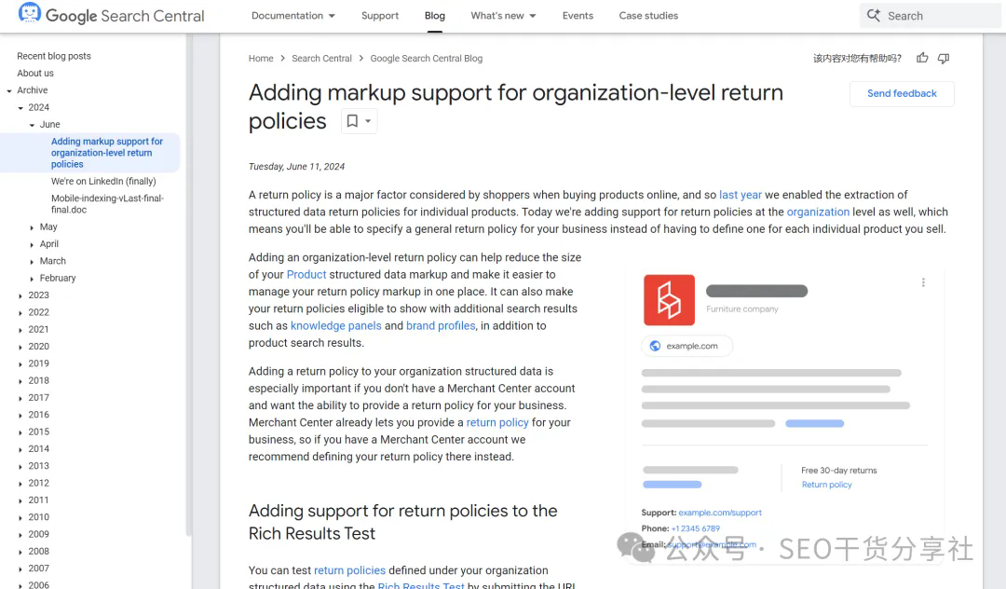Expand the 2010 archive year
The image size is (1006, 589).
coord(20,518)
